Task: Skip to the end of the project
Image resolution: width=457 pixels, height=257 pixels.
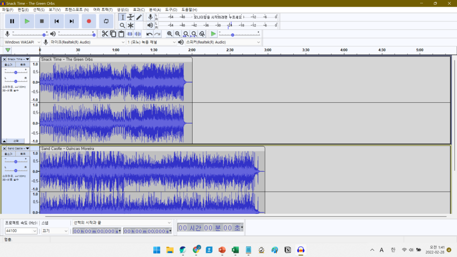Action: point(71,21)
